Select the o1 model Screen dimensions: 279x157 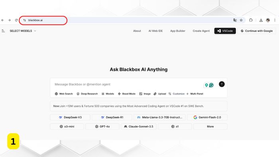(x=175, y=127)
